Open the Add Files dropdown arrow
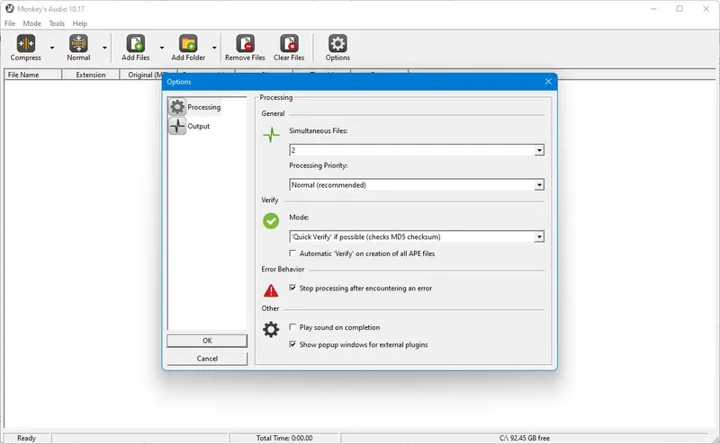Viewport: 720px width, 444px height. click(162, 48)
